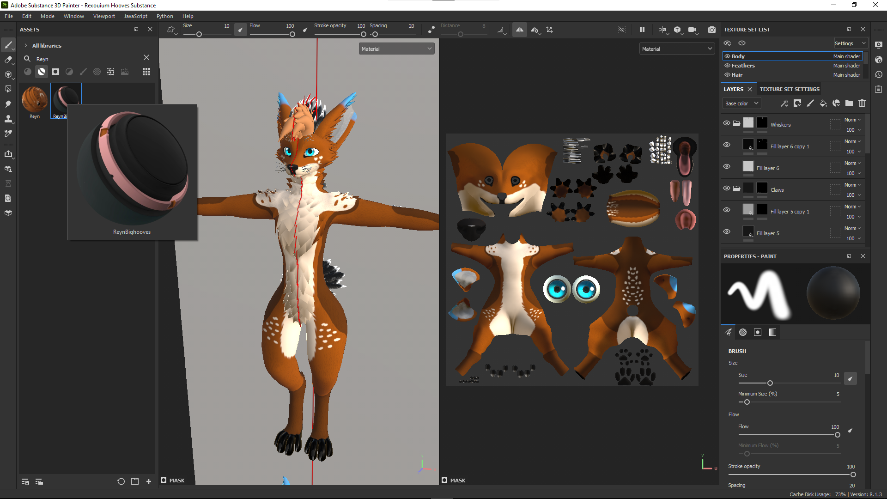
Task: Adjust Minimum Size slider in Brush properties
Action: 747,402
